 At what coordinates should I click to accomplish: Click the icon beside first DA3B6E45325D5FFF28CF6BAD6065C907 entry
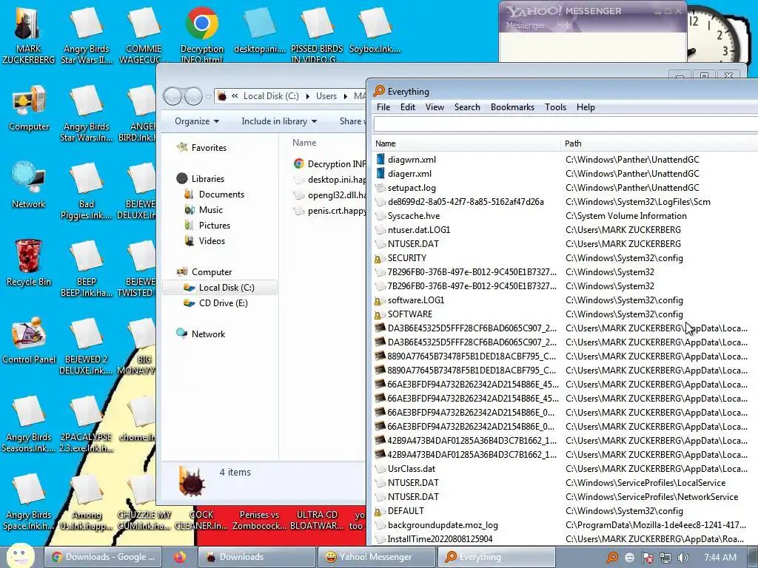[380, 328]
